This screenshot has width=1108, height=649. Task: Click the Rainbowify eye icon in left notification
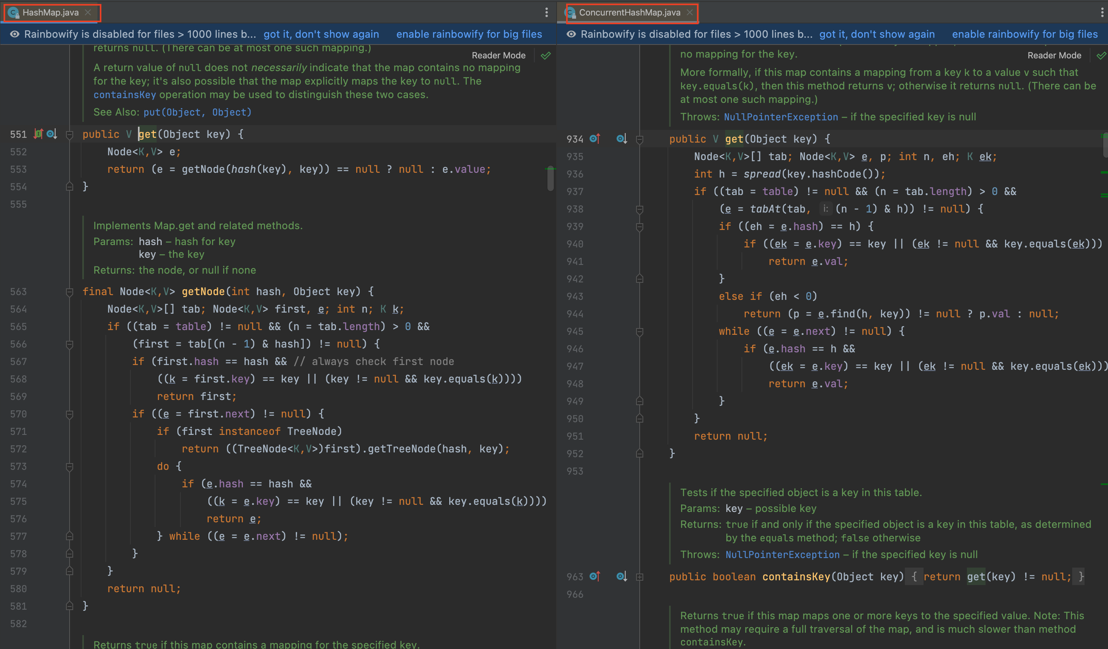(14, 34)
